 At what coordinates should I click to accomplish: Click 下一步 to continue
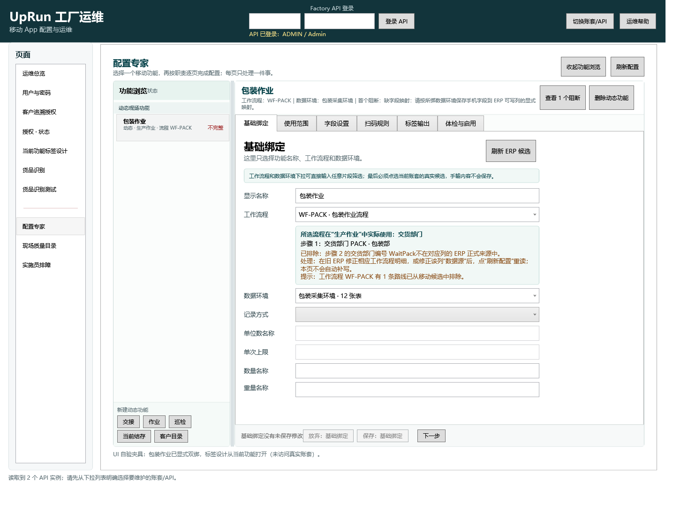tap(431, 436)
